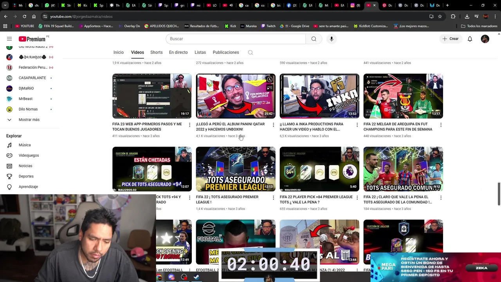
Task: Switch to the Instagram browser tab
Action: pyautogui.click(x=355, y=5)
